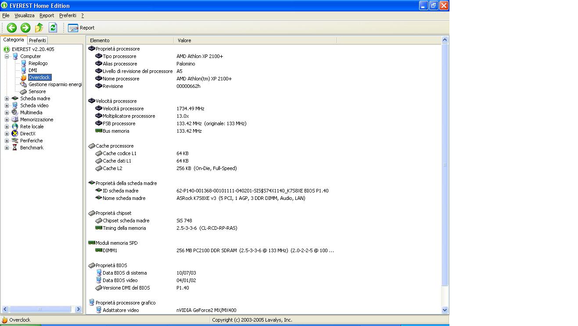
Task: Switch to the Categoria tab
Action: [x=14, y=40]
